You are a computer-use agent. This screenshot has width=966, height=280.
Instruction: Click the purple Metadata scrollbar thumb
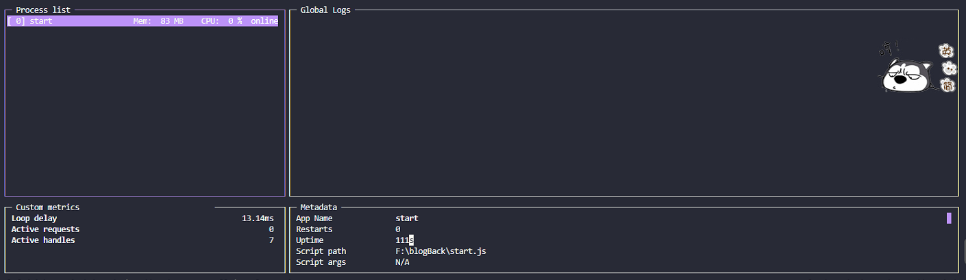tap(949, 218)
